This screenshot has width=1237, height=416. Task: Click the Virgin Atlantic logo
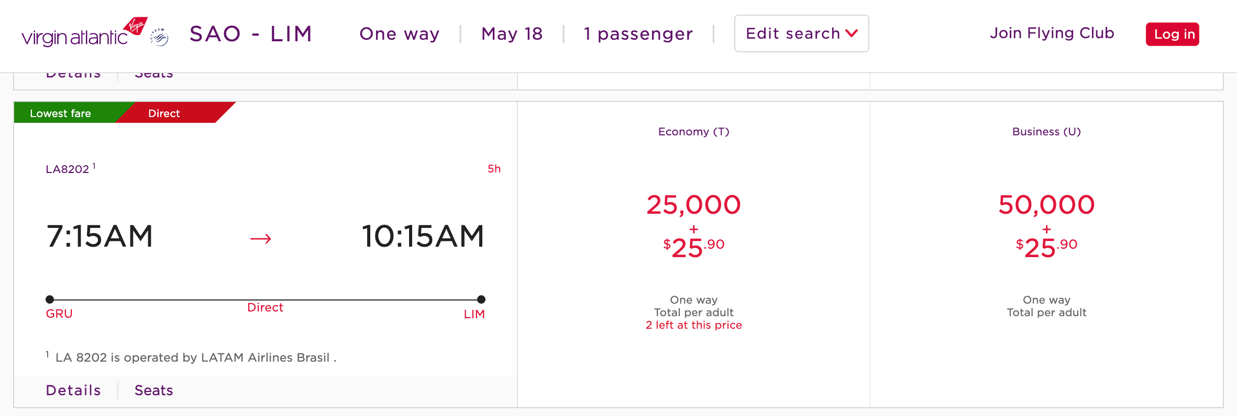tap(84, 33)
